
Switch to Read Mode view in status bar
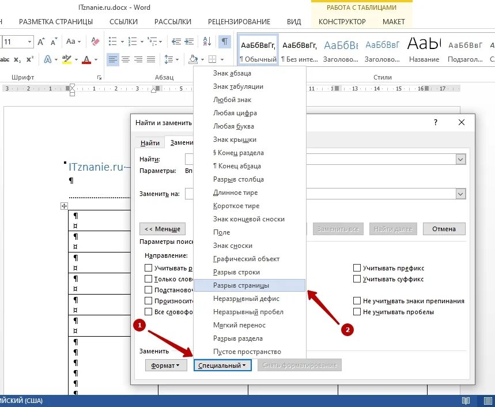tap(466, 401)
